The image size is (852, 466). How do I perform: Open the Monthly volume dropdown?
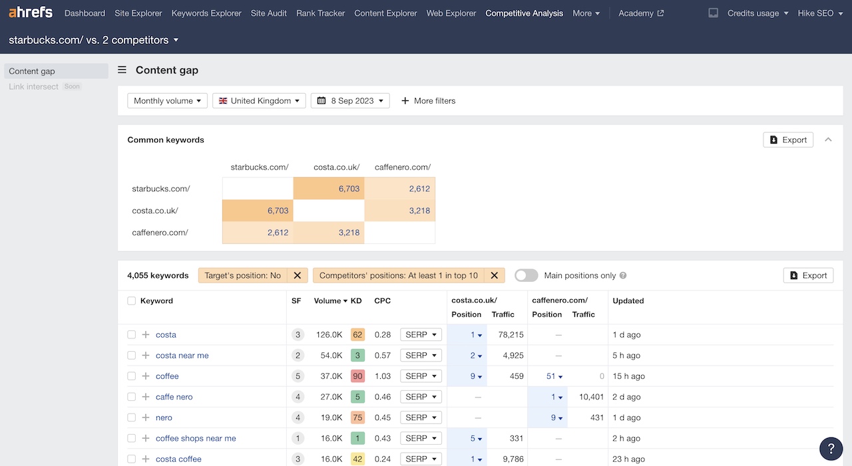(x=167, y=101)
